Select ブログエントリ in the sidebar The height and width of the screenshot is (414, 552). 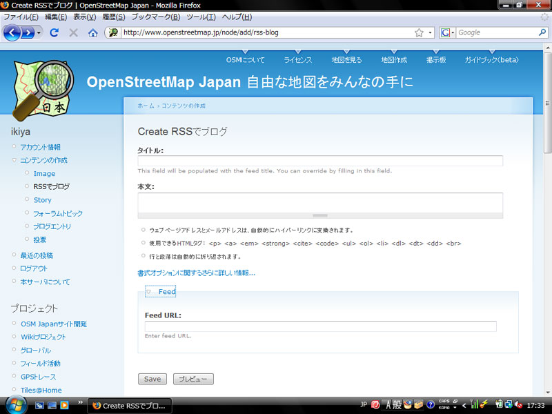[x=52, y=226]
